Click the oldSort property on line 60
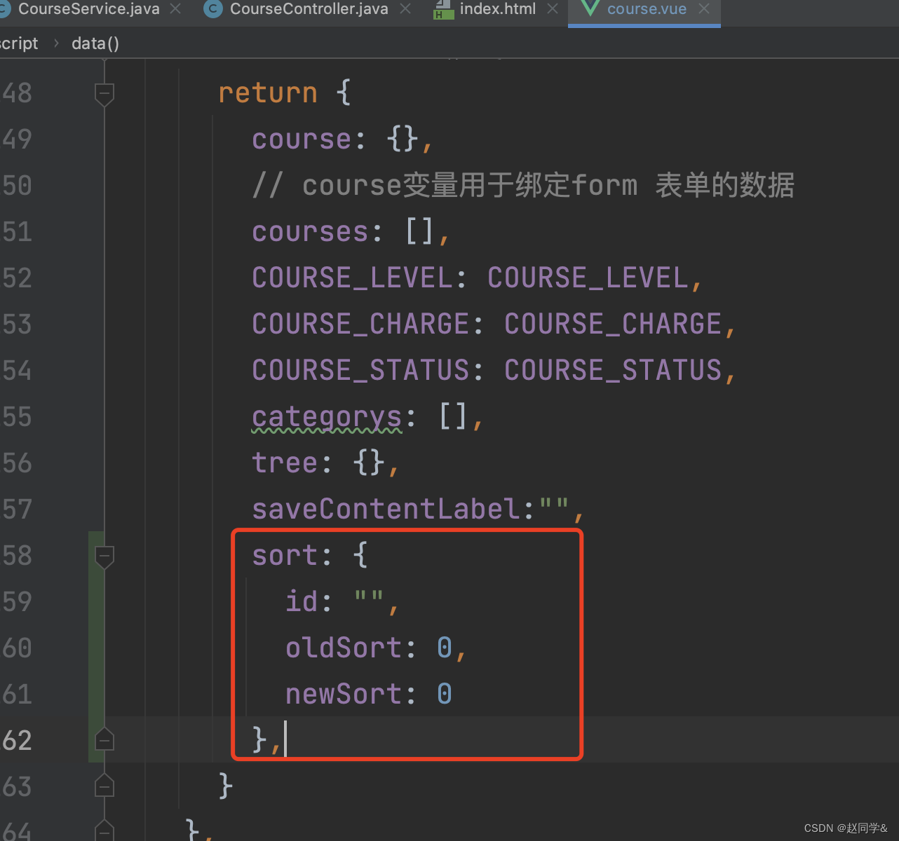The height and width of the screenshot is (841, 899). pyautogui.click(x=344, y=648)
